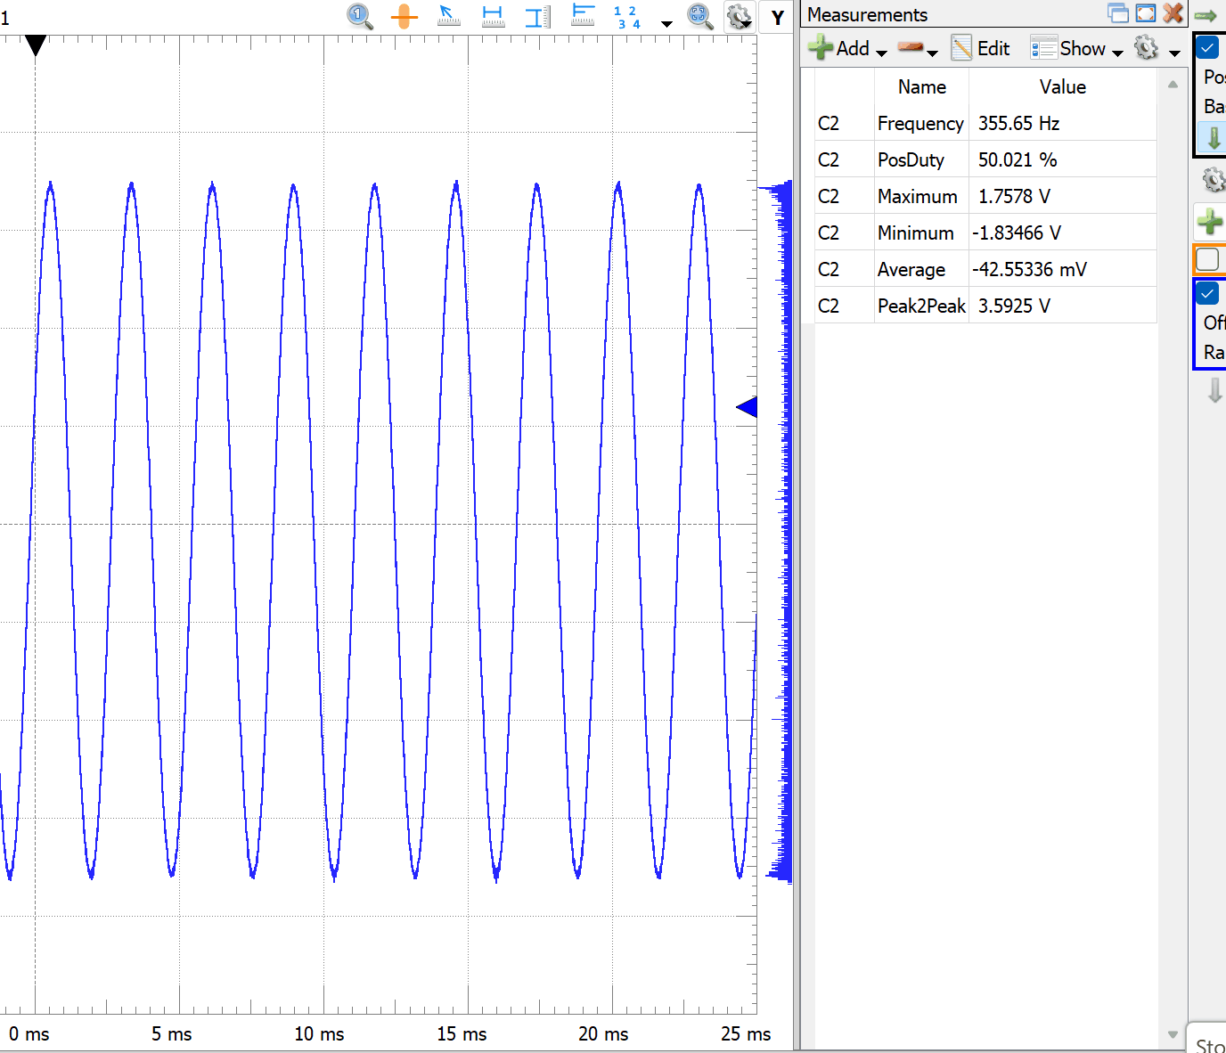This screenshot has height=1053, width=1226.
Task: Expand the Measurements gear dropdown arrow
Action: point(1174,53)
